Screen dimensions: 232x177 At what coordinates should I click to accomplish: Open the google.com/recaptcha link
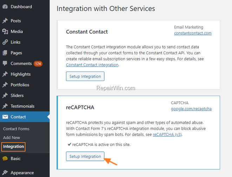(191, 109)
